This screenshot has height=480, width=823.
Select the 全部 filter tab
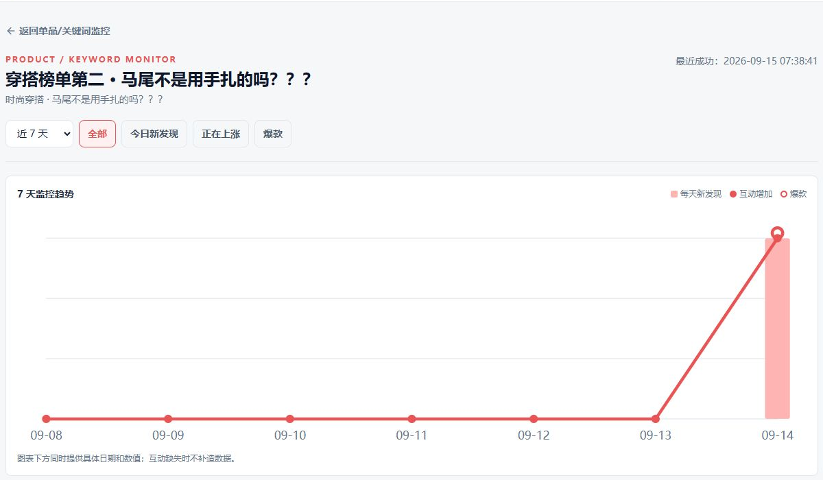(x=97, y=134)
